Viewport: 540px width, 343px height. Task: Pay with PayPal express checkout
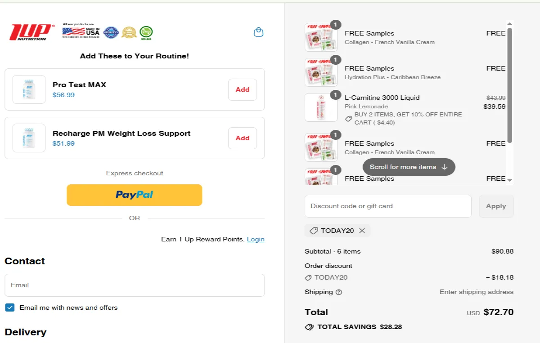[134, 195]
